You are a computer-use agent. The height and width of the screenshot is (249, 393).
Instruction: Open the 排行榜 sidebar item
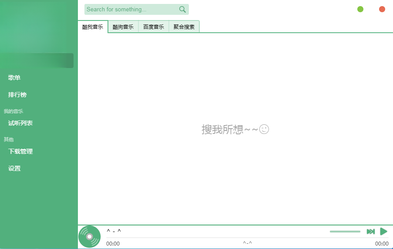pyautogui.click(x=17, y=95)
